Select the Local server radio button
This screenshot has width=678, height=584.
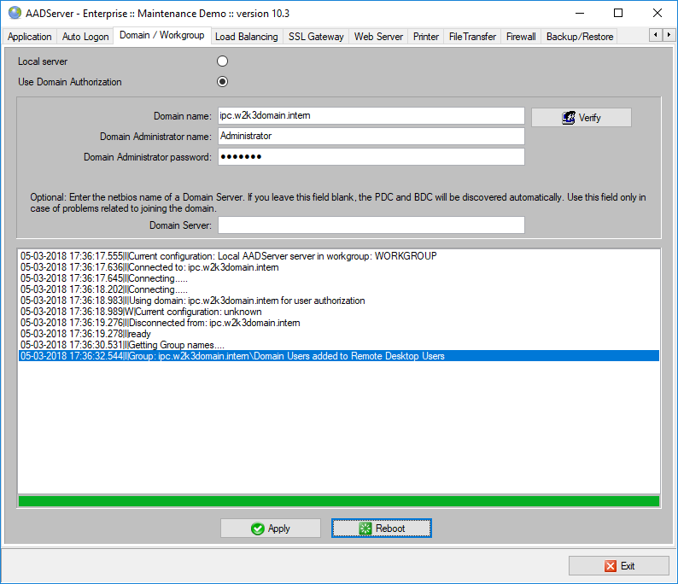223,61
